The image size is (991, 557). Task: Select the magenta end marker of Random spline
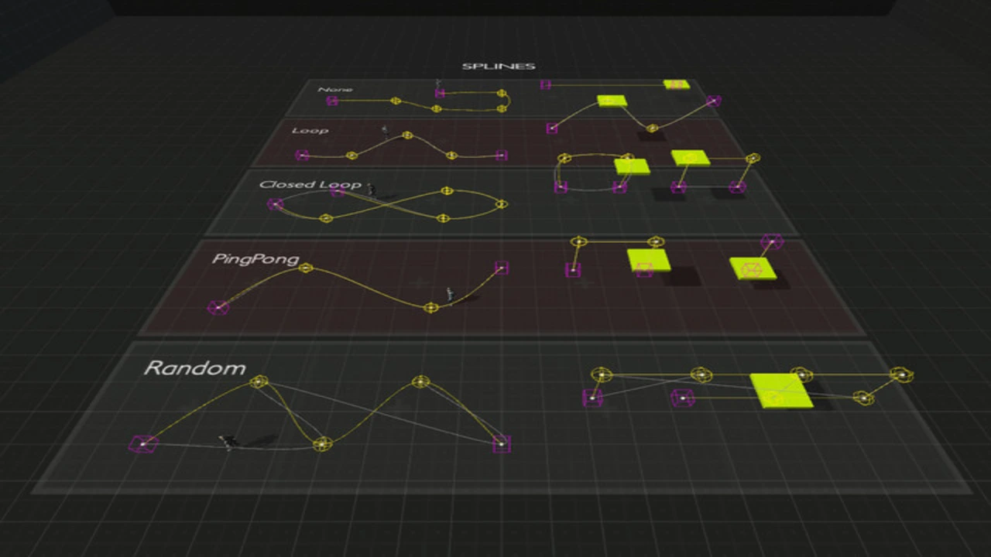tap(502, 444)
